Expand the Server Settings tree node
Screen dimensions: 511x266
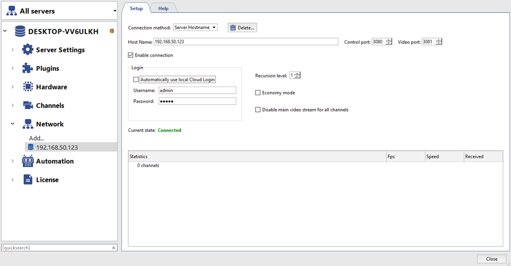(x=13, y=50)
